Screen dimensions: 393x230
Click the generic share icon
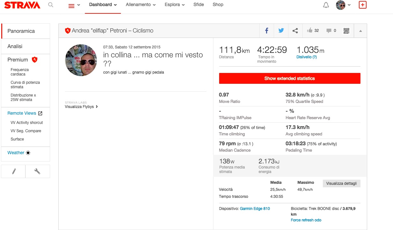click(x=295, y=31)
